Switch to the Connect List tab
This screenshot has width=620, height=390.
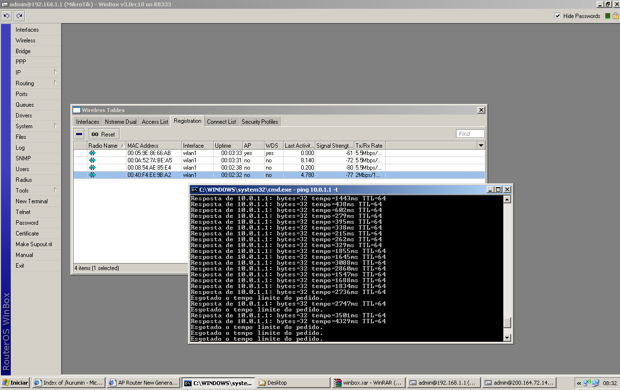pos(221,122)
